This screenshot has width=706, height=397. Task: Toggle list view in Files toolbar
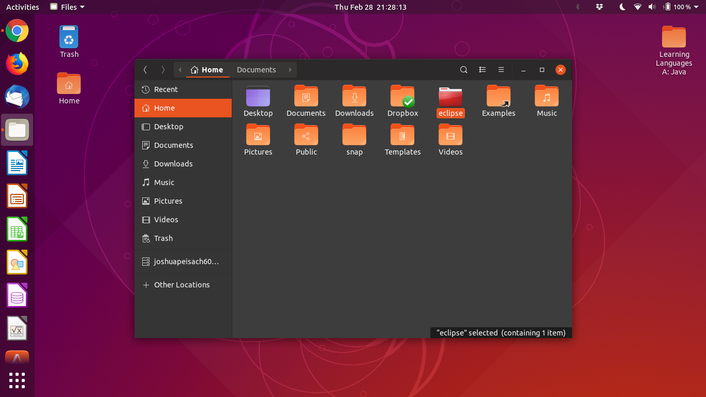[483, 70]
